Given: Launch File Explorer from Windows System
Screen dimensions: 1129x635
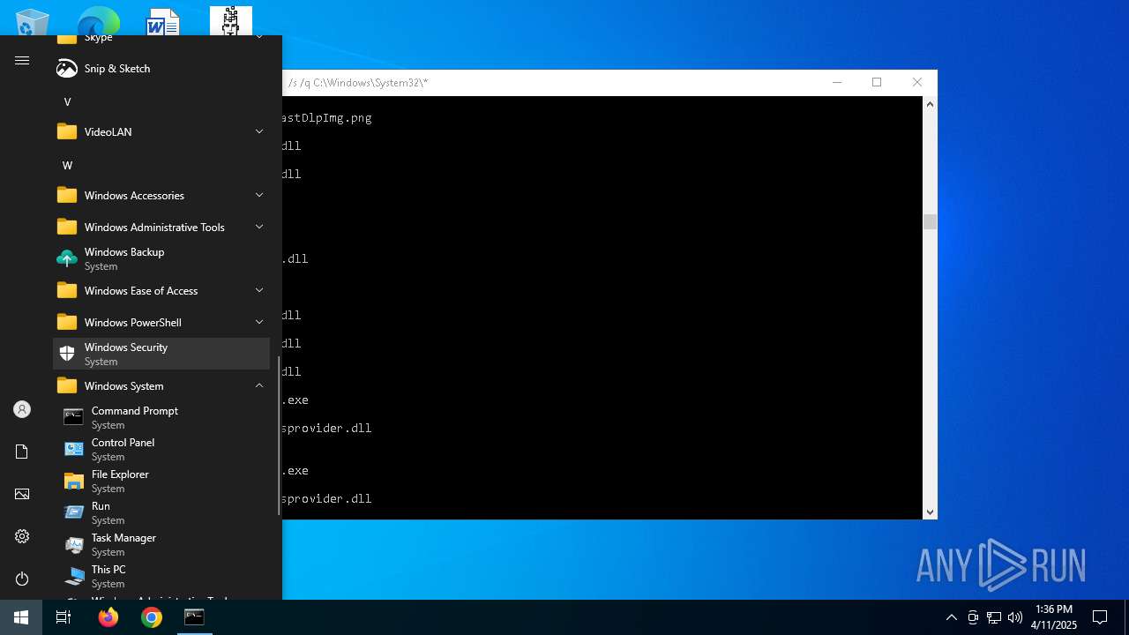Looking at the screenshot, I should [161, 481].
